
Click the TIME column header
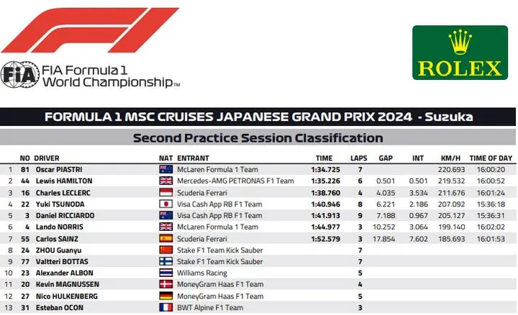pos(324,158)
